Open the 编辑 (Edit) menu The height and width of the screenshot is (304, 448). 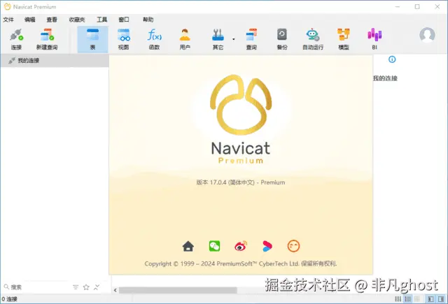(29, 20)
